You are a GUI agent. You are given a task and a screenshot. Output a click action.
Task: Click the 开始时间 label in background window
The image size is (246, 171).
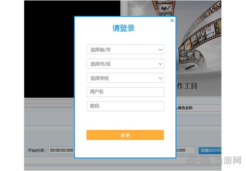37,151
